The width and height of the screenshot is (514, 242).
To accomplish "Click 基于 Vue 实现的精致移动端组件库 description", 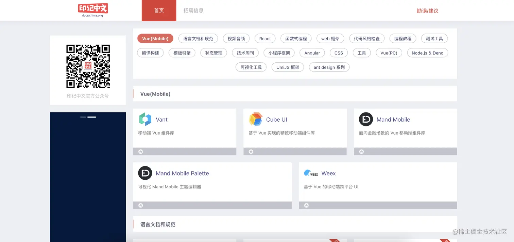I will click(281, 133).
